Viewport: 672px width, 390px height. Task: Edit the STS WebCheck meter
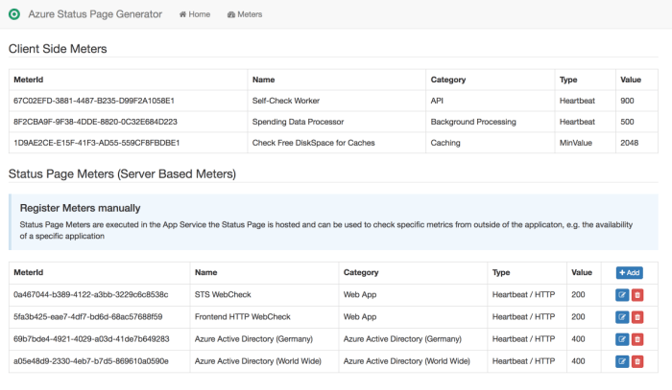pyautogui.click(x=622, y=294)
